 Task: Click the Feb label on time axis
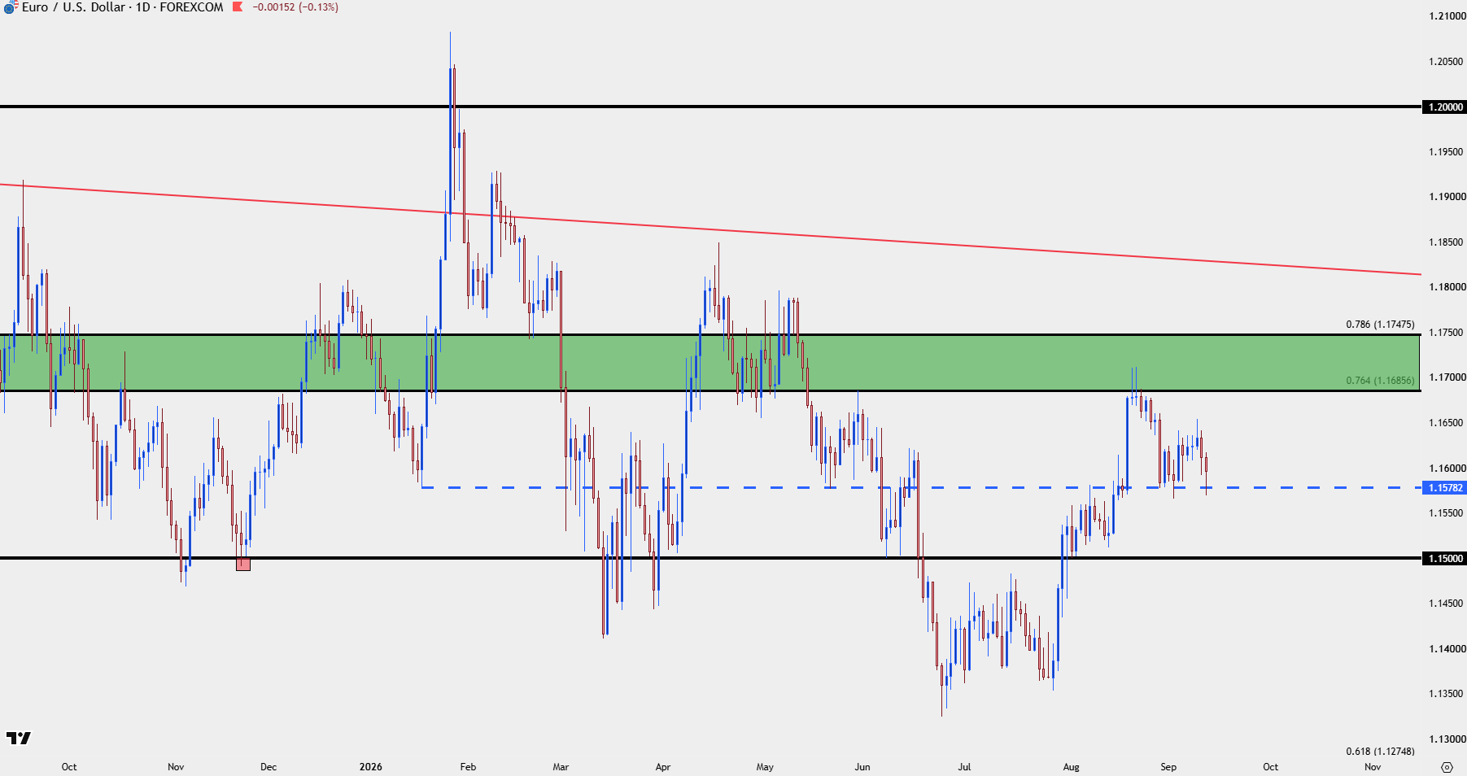[x=468, y=767]
